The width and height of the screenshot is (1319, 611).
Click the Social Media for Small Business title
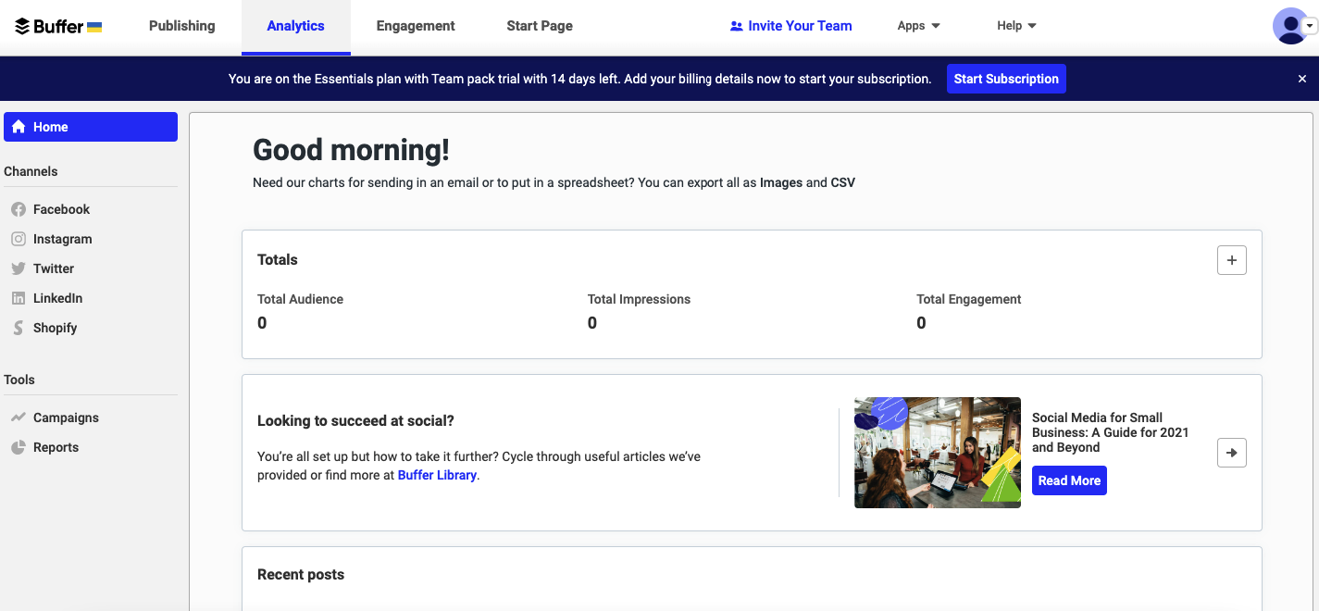(x=1110, y=432)
